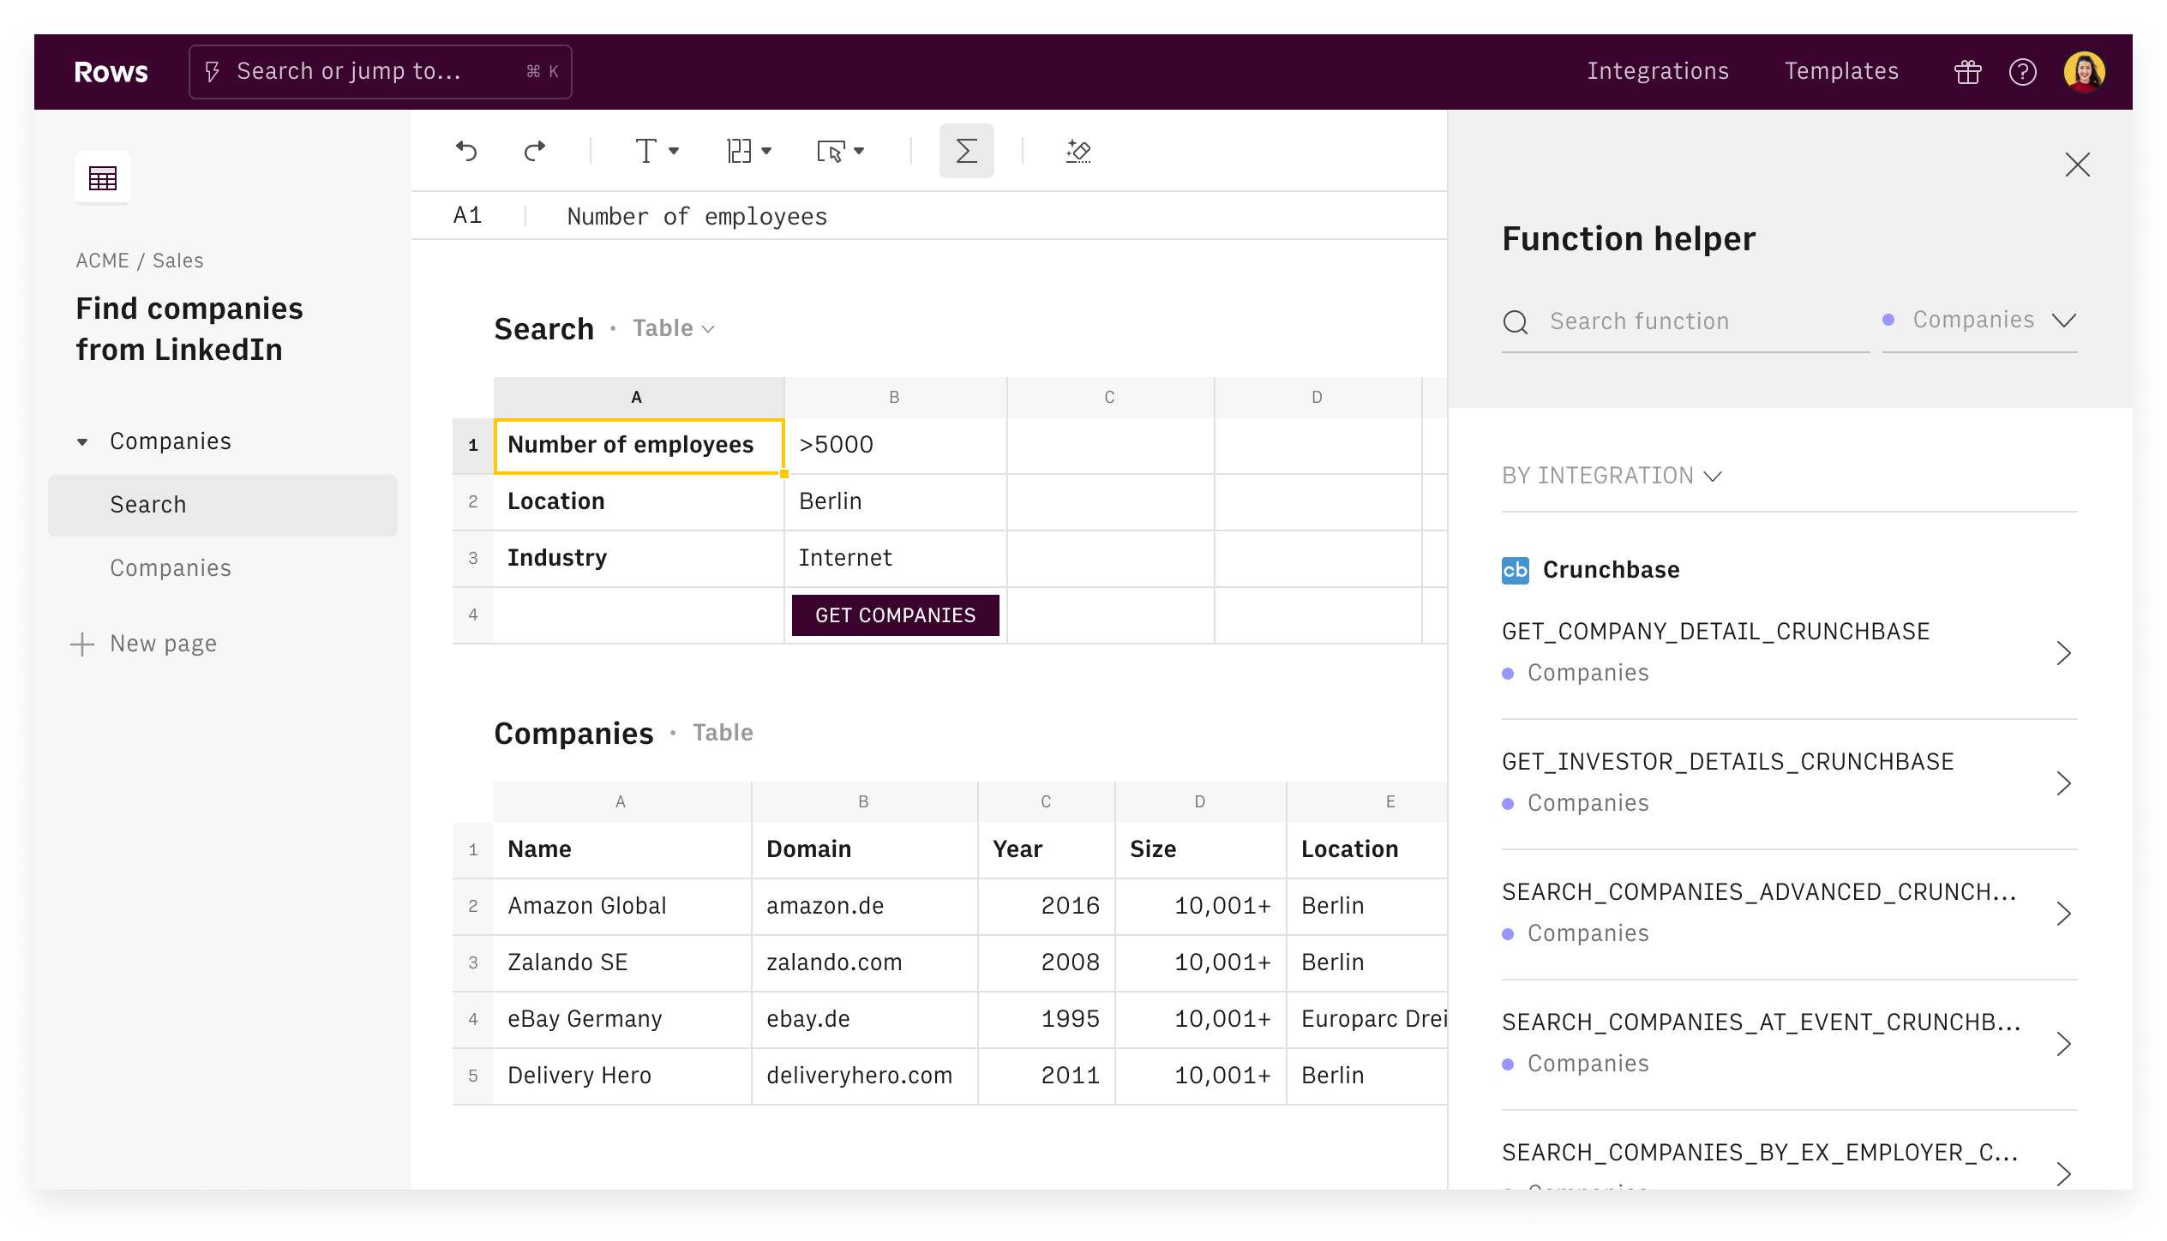
Task: Select the 'Internet' cell
Action: pos(895,559)
